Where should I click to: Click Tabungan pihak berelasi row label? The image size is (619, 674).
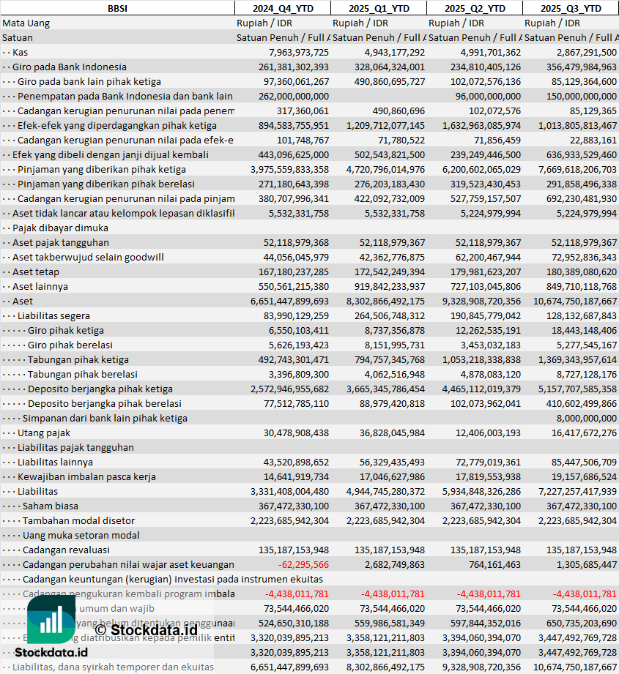click(x=83, y=374)
